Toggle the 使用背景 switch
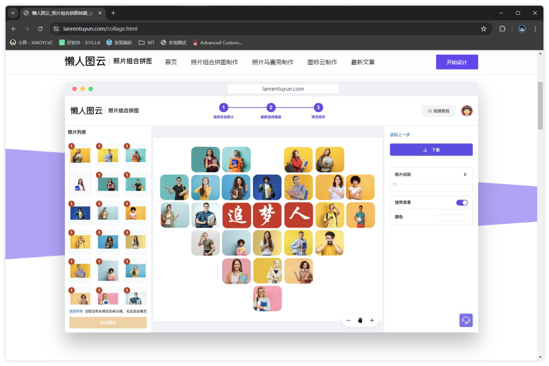 point(462,202)
